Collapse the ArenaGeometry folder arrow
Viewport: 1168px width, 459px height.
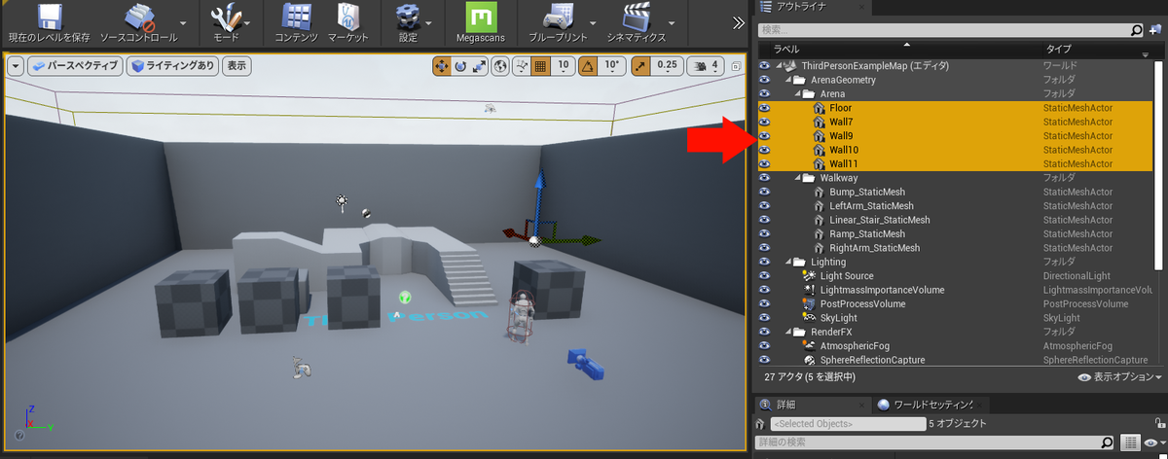click(788, 80)
